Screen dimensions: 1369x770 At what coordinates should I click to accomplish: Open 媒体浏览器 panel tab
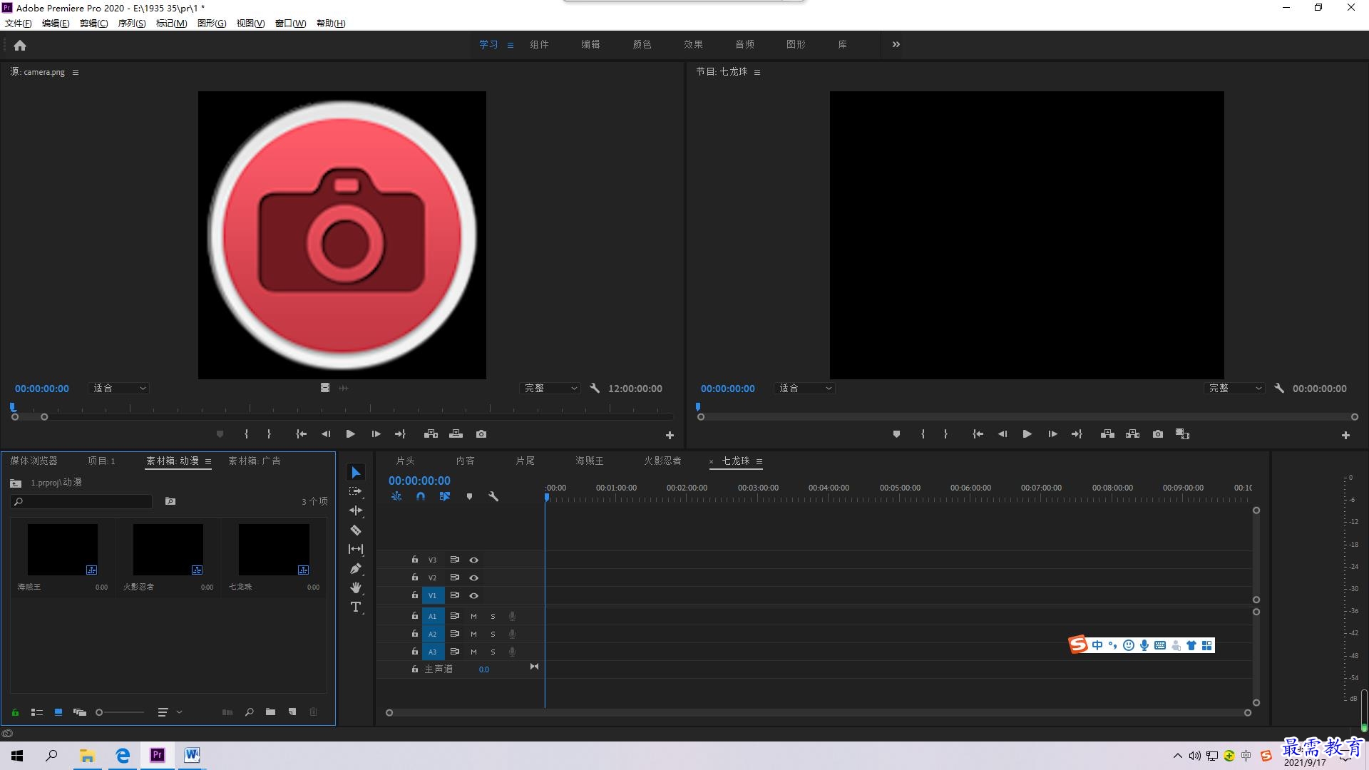[x=34, y=461]
